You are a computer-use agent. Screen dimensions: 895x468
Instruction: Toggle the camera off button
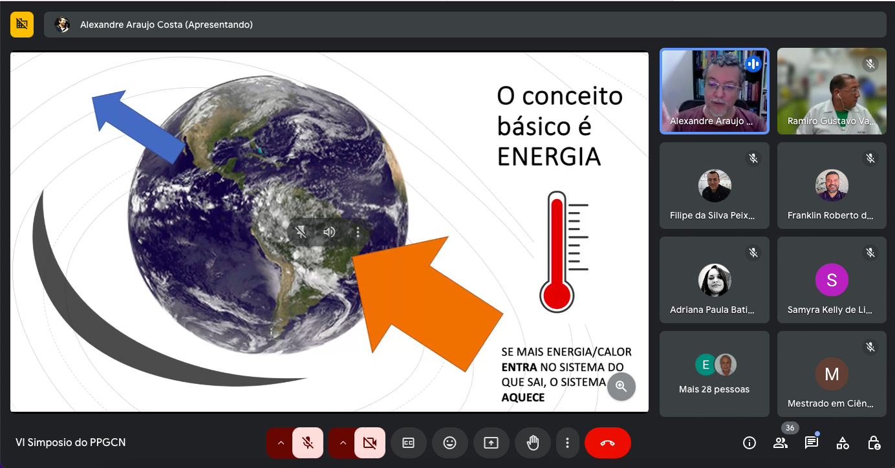(370, 443)
